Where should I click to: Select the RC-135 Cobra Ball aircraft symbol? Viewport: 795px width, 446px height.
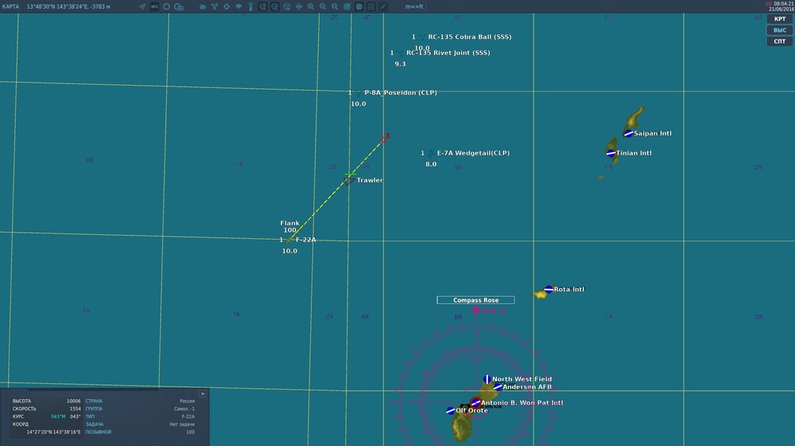pyautogui.click(x=422, y=37)
